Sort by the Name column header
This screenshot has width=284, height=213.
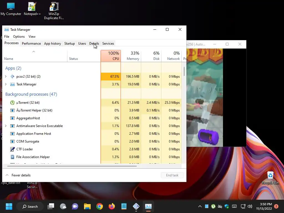(35, 56)
